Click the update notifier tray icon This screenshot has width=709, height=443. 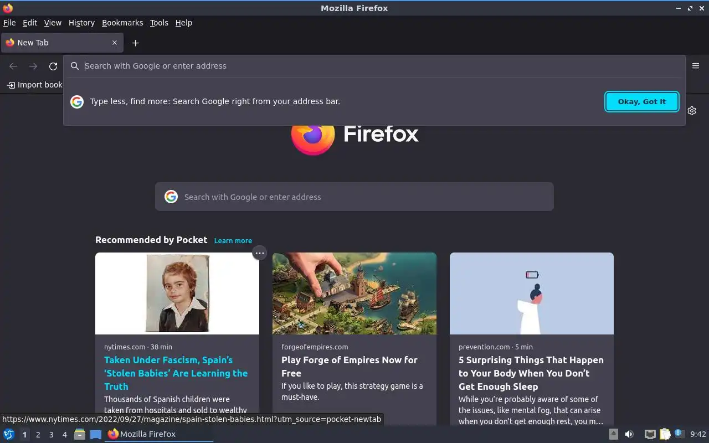(679, 434)
